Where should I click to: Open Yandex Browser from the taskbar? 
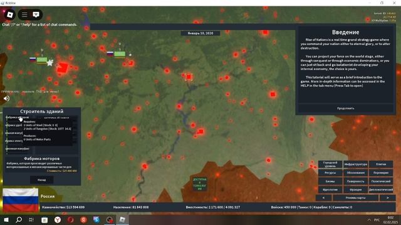click(x=58, y=219)
